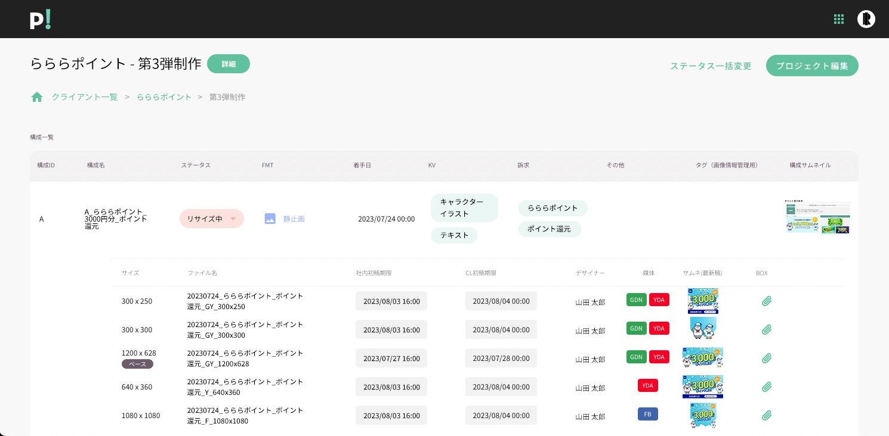The height and width of the screenshot is (436, 889).
Task: Edit CL初稿期限 for 300 x 250 row
Action: [501, 301]
